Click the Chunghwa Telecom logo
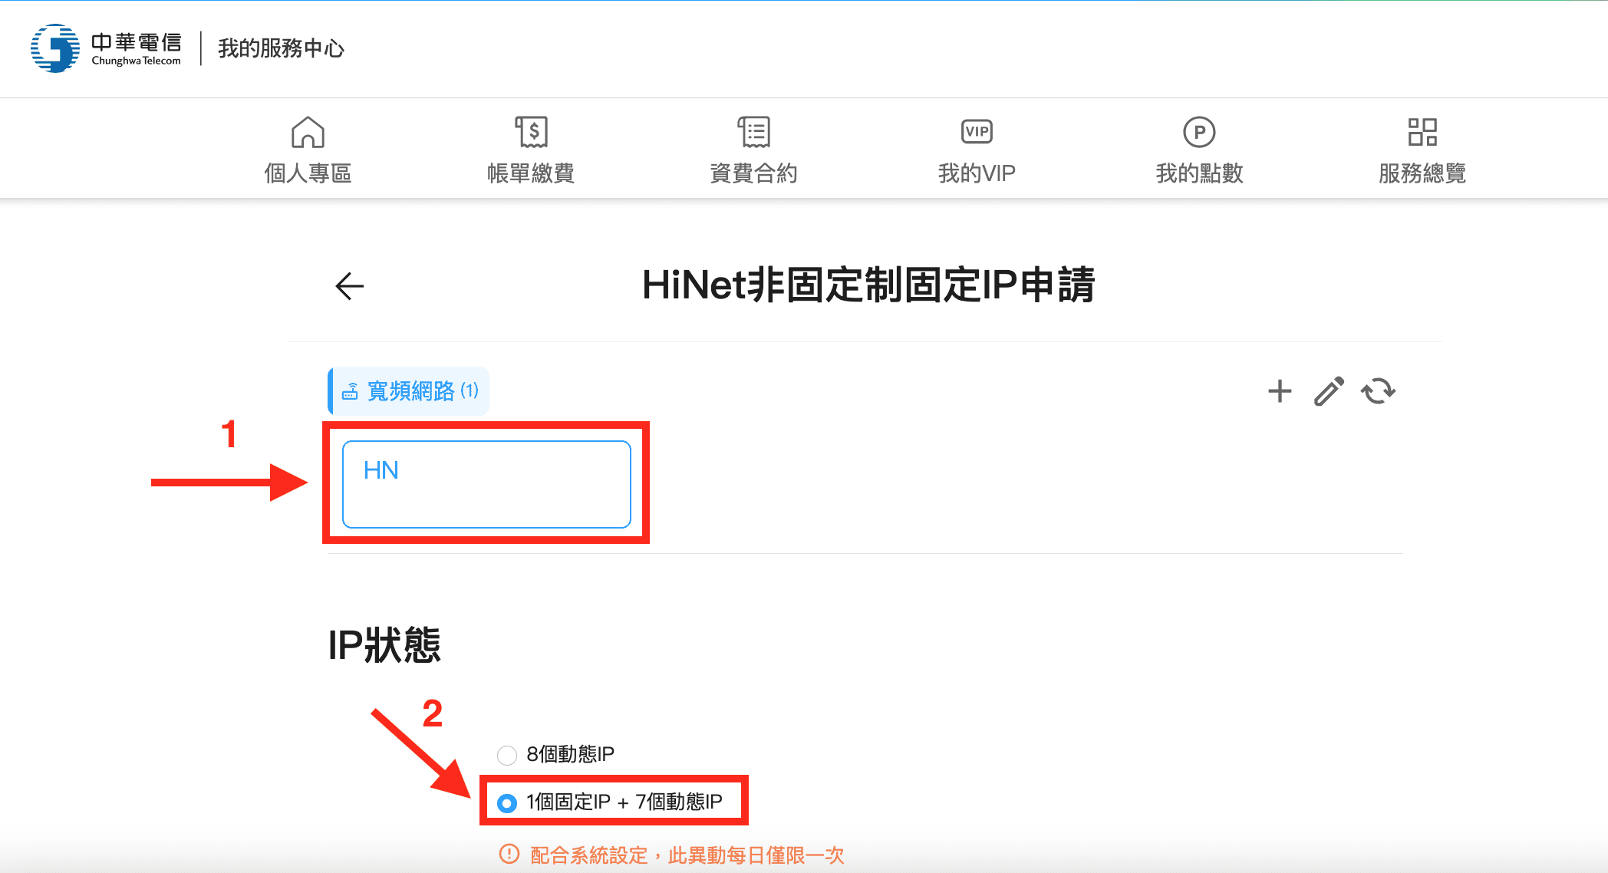This screenshot has width=1608, height=873. click(106, 48)
